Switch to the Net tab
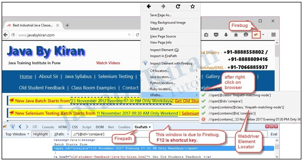This screenshot has width=303, height=161. [111, 127]
